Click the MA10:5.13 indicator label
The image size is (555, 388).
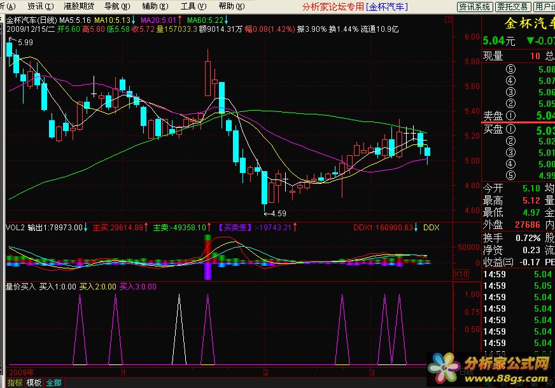pos(112,20)
